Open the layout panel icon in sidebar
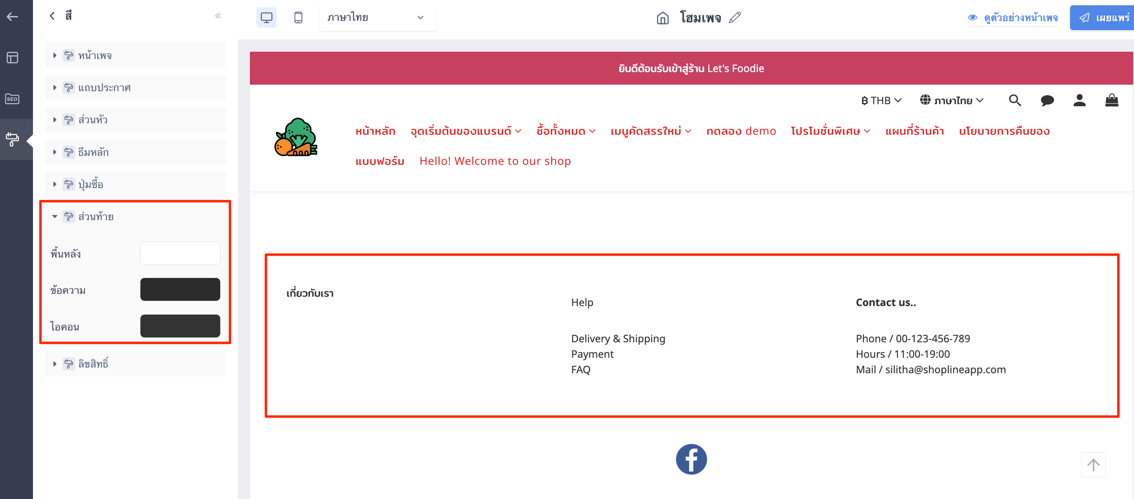The image size is (1134, 499). [x=12, y=58]
